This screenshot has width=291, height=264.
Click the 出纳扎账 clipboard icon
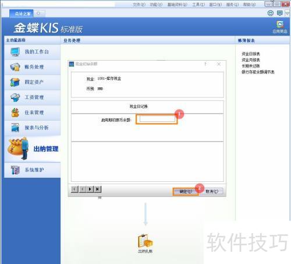[145, 241]
